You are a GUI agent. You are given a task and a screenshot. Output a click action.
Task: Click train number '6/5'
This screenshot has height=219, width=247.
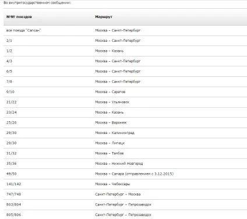click(9, 72)
